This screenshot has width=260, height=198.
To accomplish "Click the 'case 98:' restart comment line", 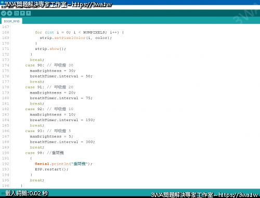I will 45,153.
